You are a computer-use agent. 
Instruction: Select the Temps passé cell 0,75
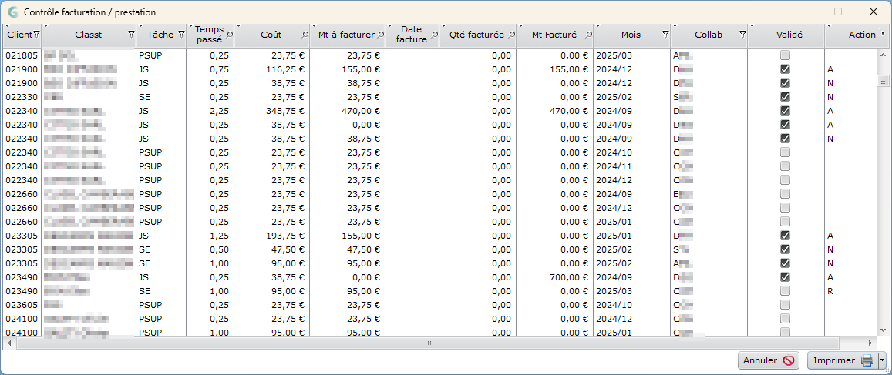pos(210,69)
